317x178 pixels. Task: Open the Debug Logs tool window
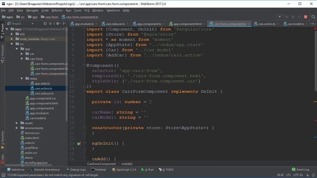[76, 170]
